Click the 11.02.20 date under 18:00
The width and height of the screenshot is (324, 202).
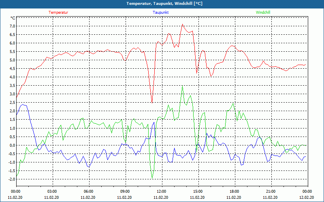point(234,197)
